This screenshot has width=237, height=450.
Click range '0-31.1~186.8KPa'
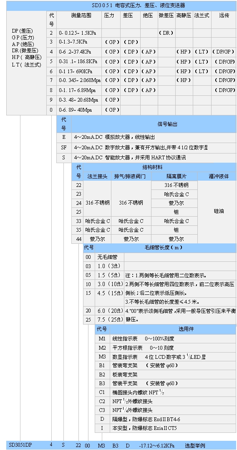[x=78, y=61]
